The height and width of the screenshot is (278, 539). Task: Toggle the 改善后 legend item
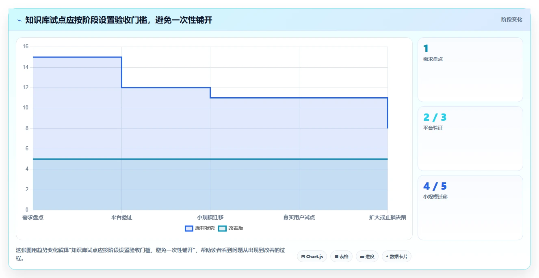(x=231, y=228)
